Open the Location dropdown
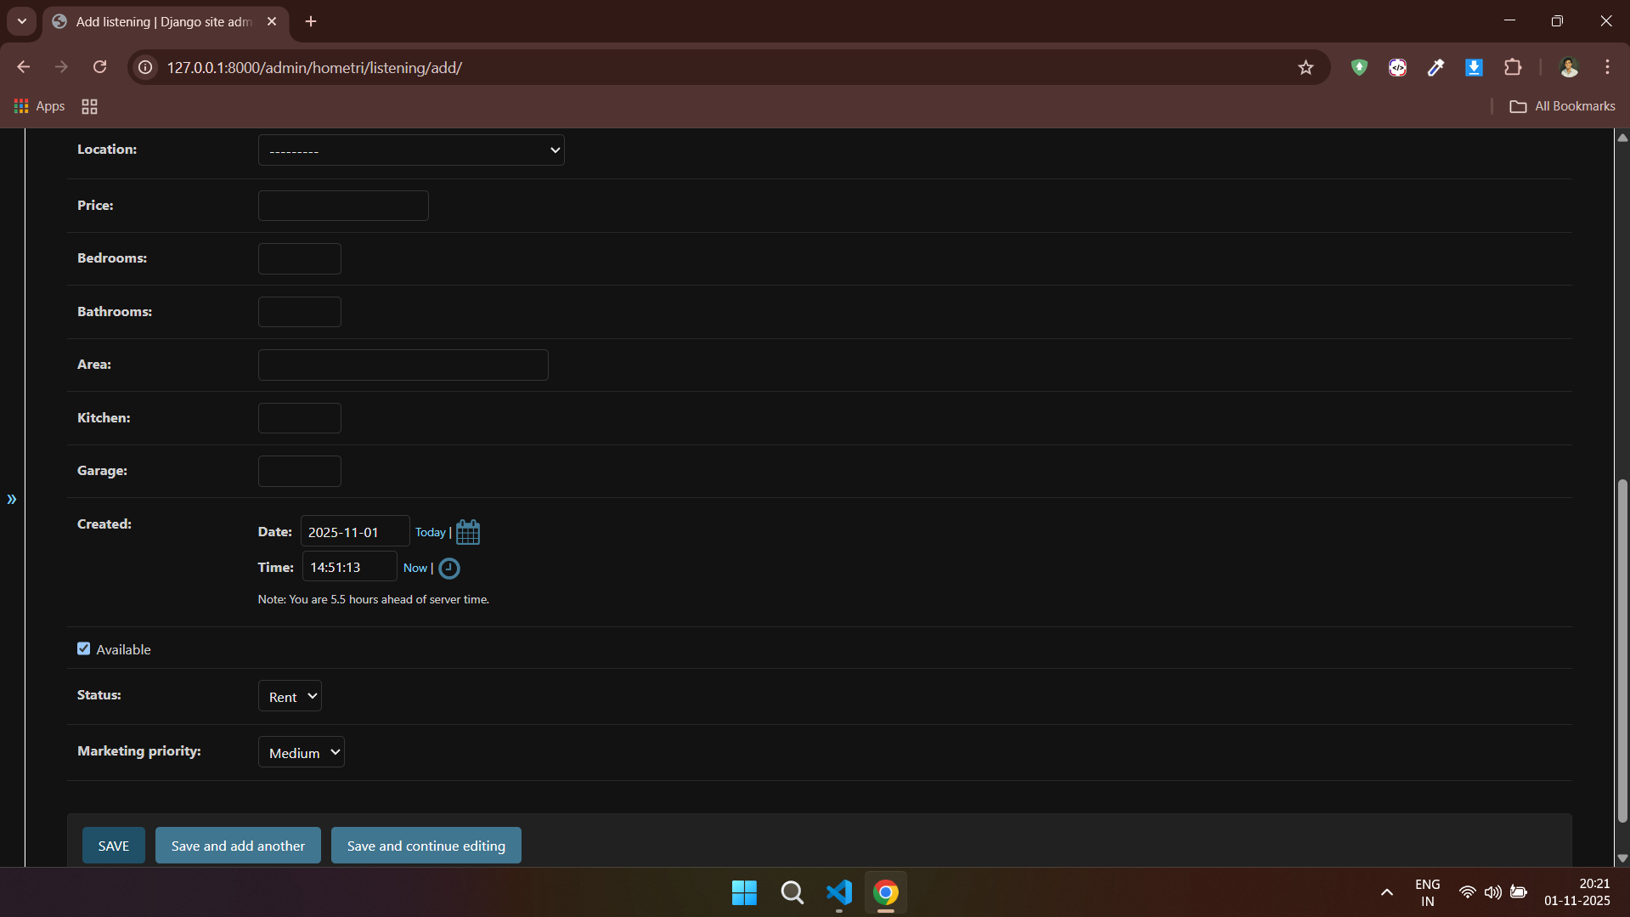 (411, 150)
